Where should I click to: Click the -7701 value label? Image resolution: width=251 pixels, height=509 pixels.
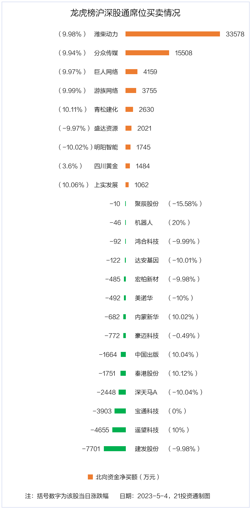(91, 449)
